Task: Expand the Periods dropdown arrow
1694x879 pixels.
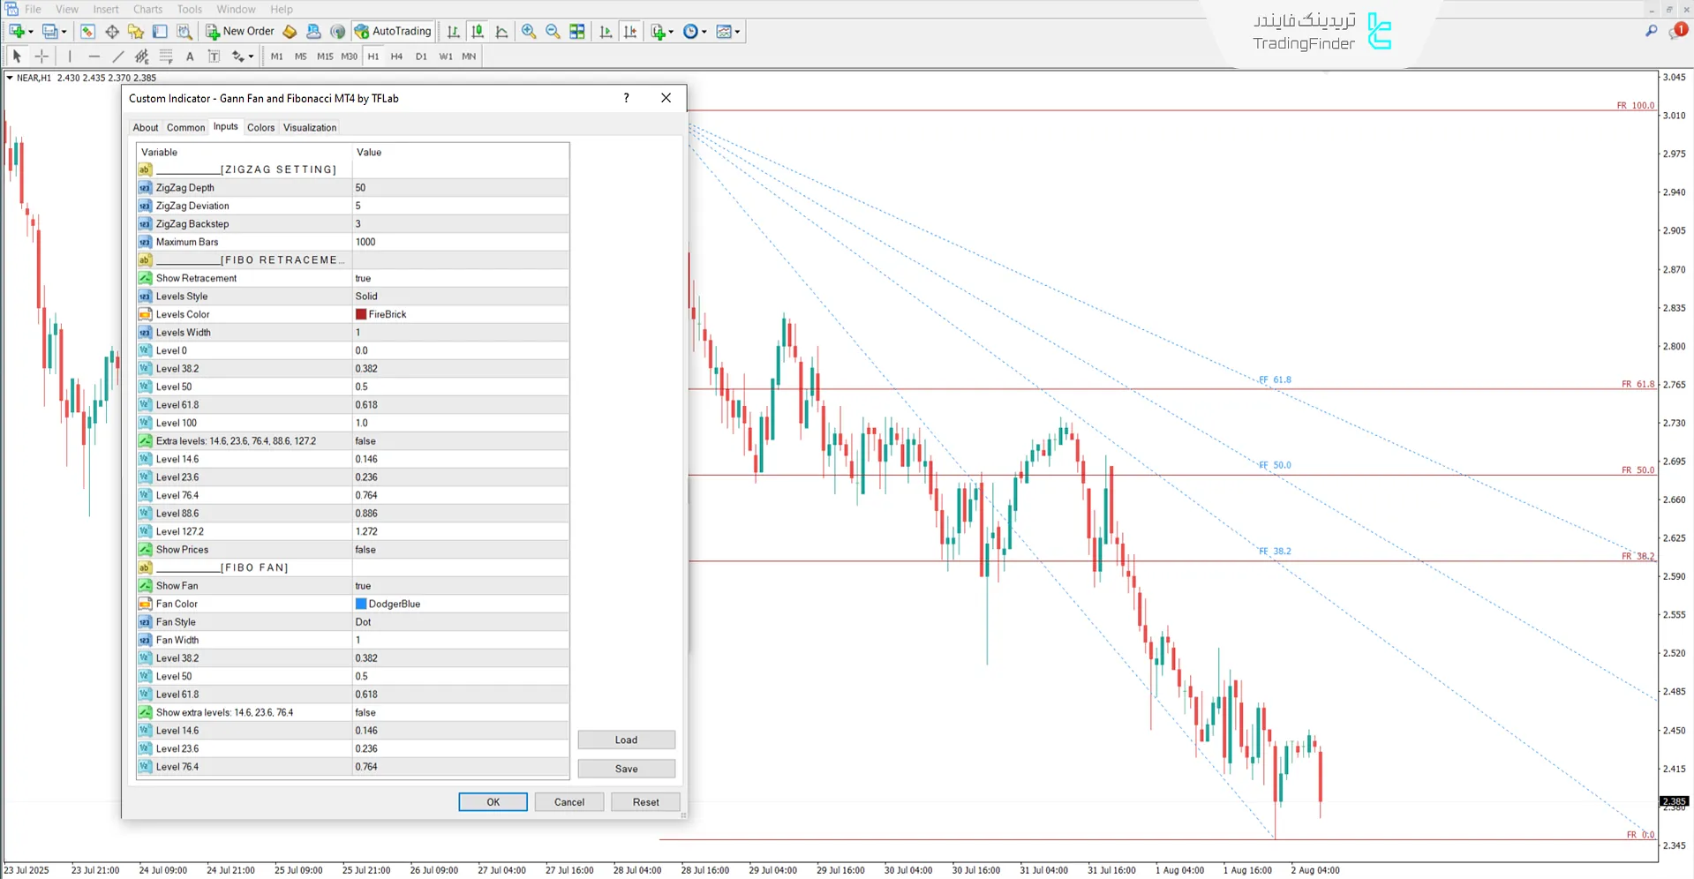Action: (x=704, y=32)
